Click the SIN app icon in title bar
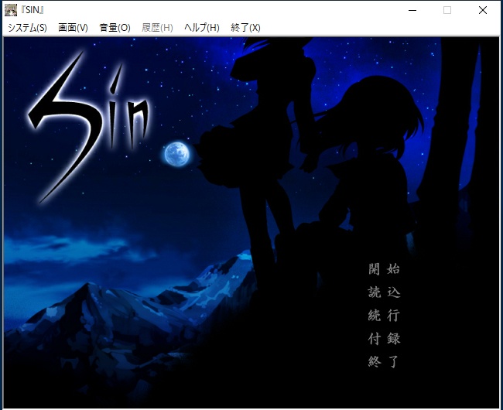 [x=11, y=10]
